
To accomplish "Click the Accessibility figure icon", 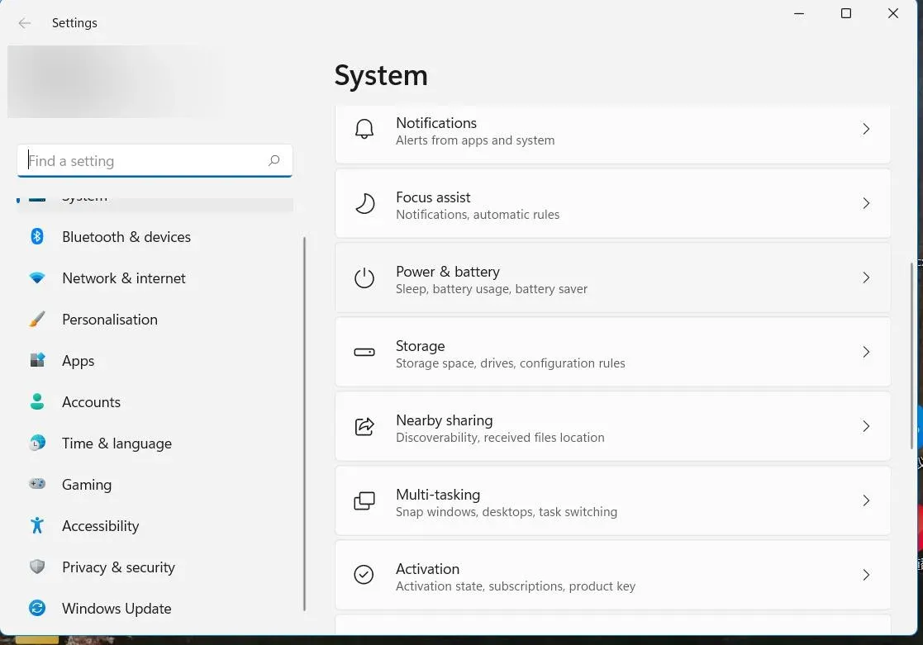I will coord(37,525).
